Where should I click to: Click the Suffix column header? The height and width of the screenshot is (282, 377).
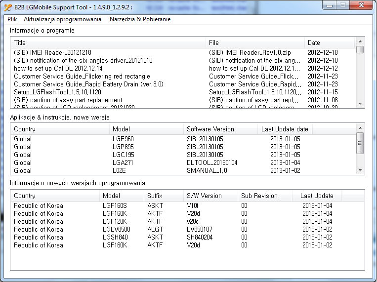164,196
